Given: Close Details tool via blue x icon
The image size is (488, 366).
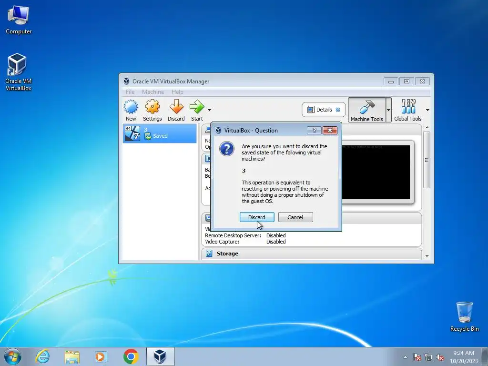Looking at the screenshot, I should point(338,110).
